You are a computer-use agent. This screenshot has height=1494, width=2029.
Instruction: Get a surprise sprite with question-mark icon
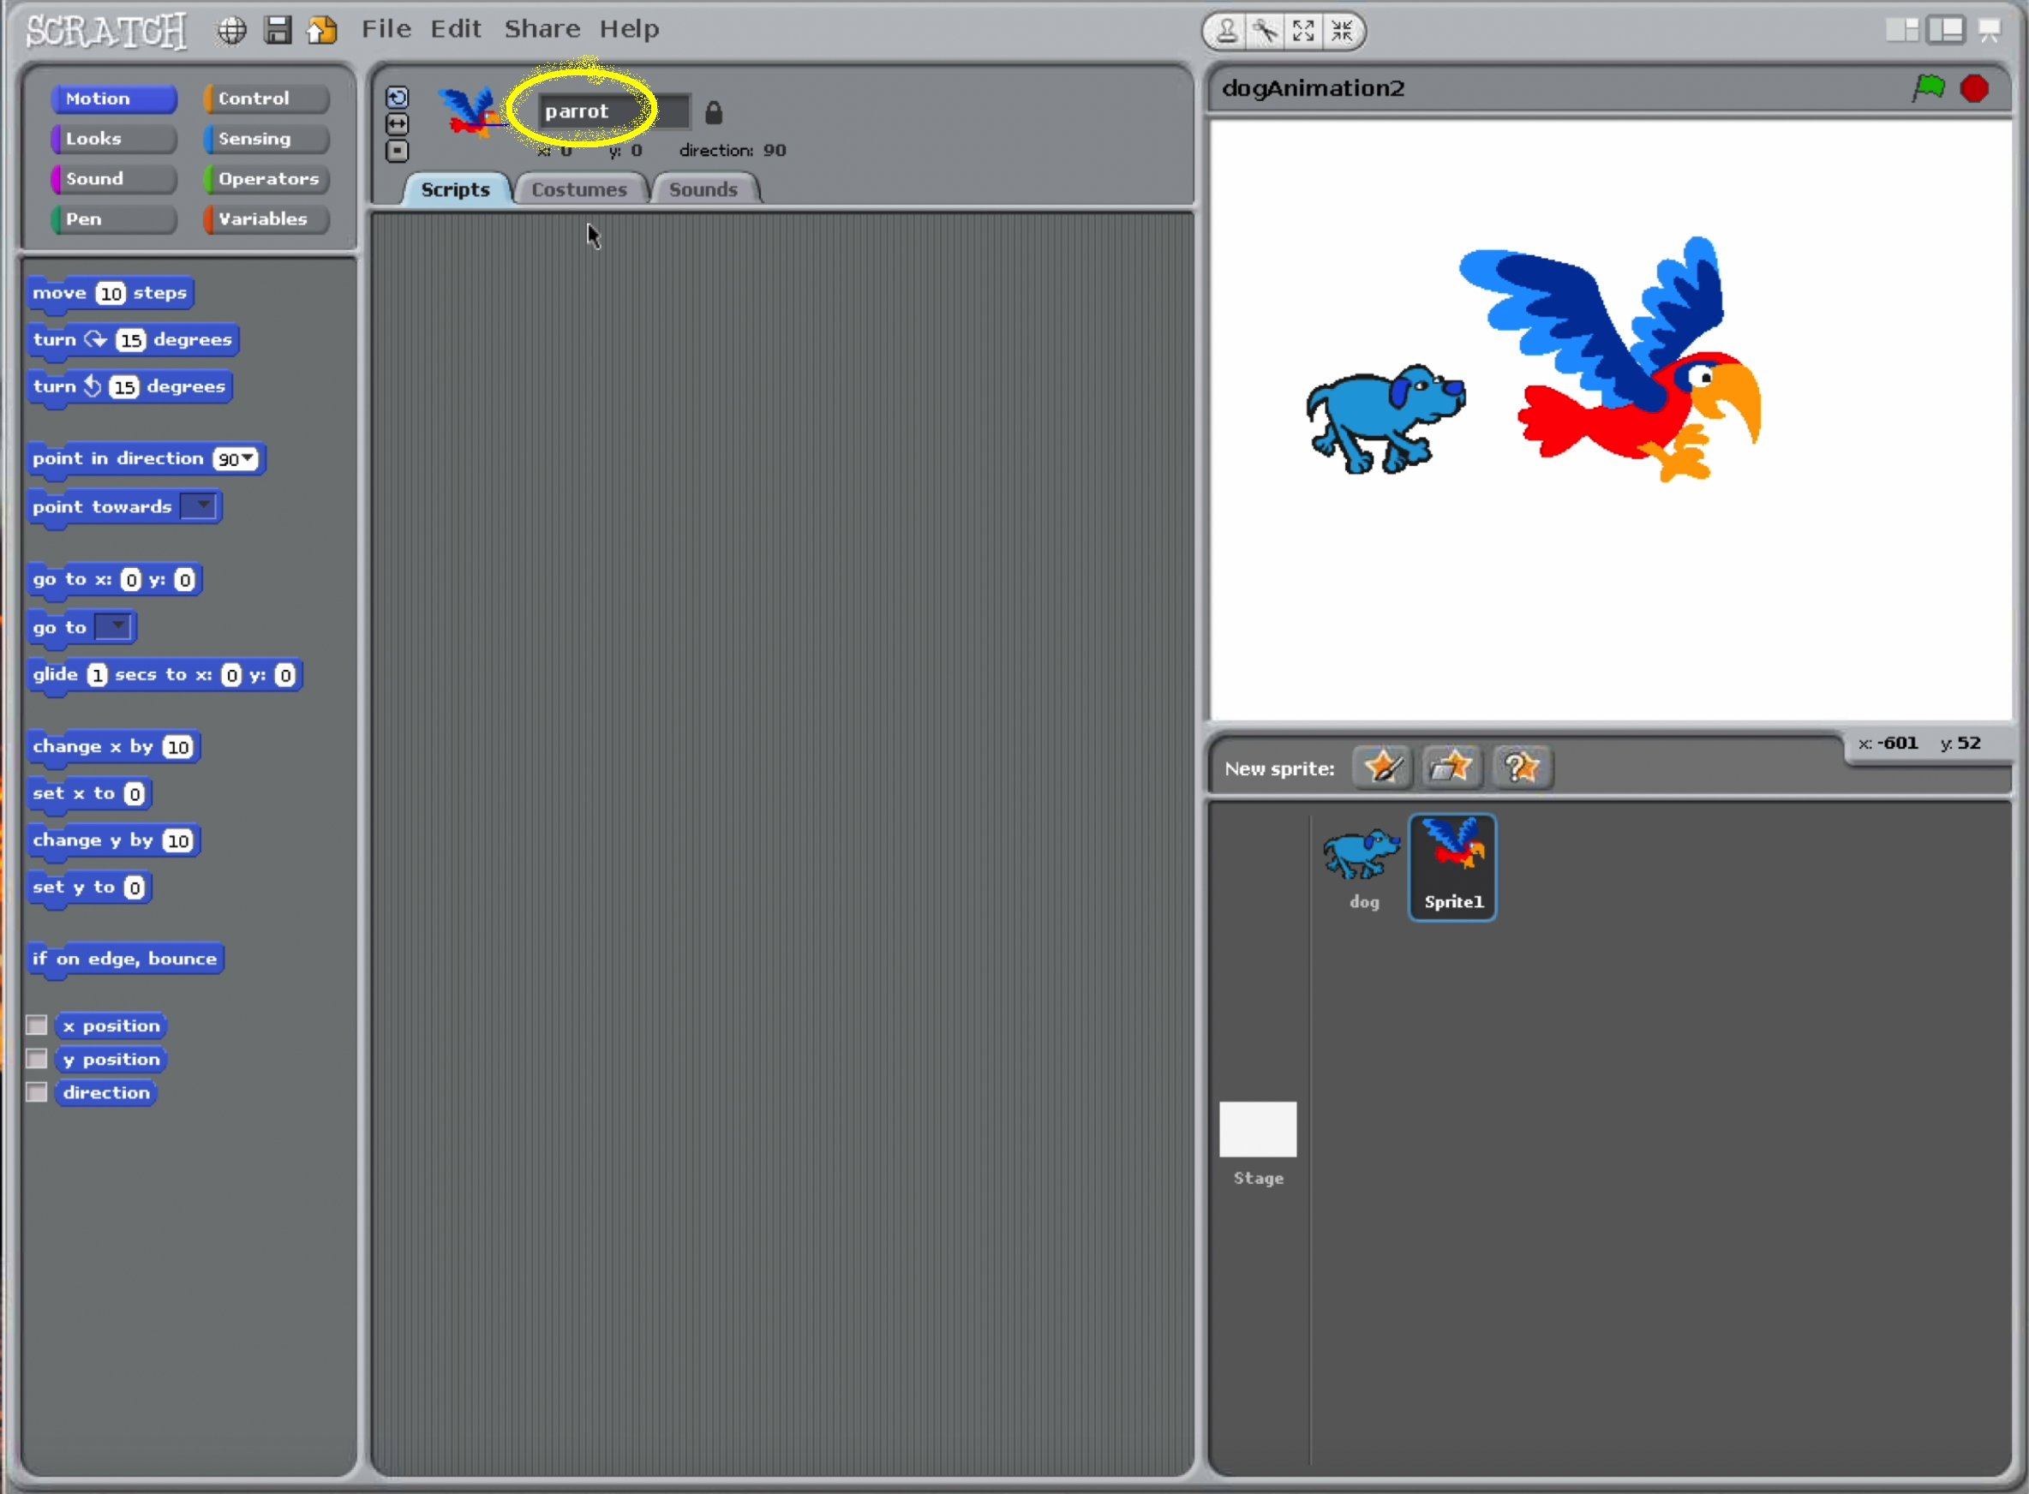point(1521,768)
